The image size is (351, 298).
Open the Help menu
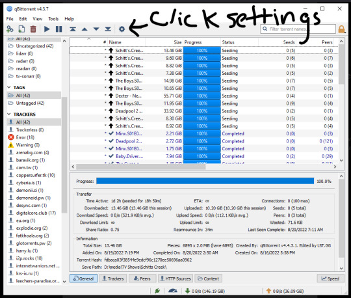pos(69,19)
